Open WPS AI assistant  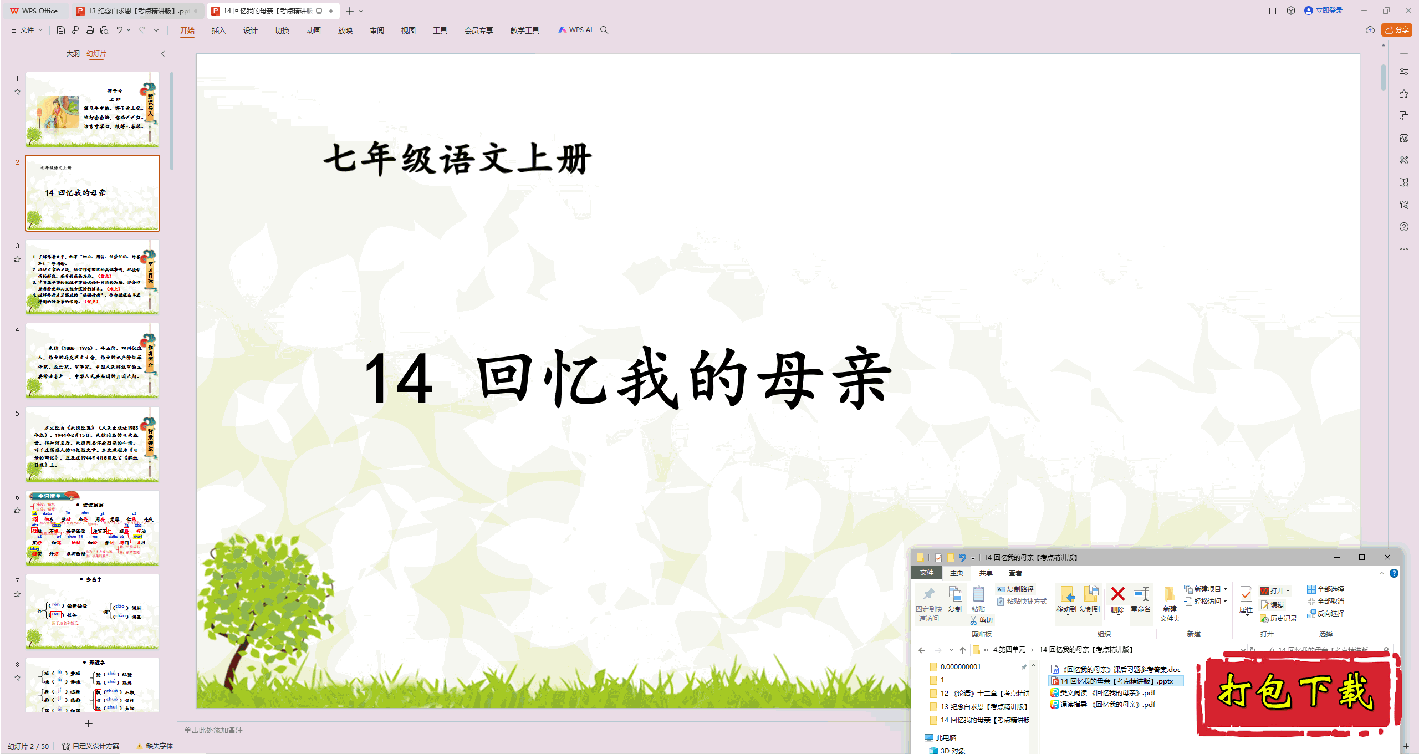(575, 30)
